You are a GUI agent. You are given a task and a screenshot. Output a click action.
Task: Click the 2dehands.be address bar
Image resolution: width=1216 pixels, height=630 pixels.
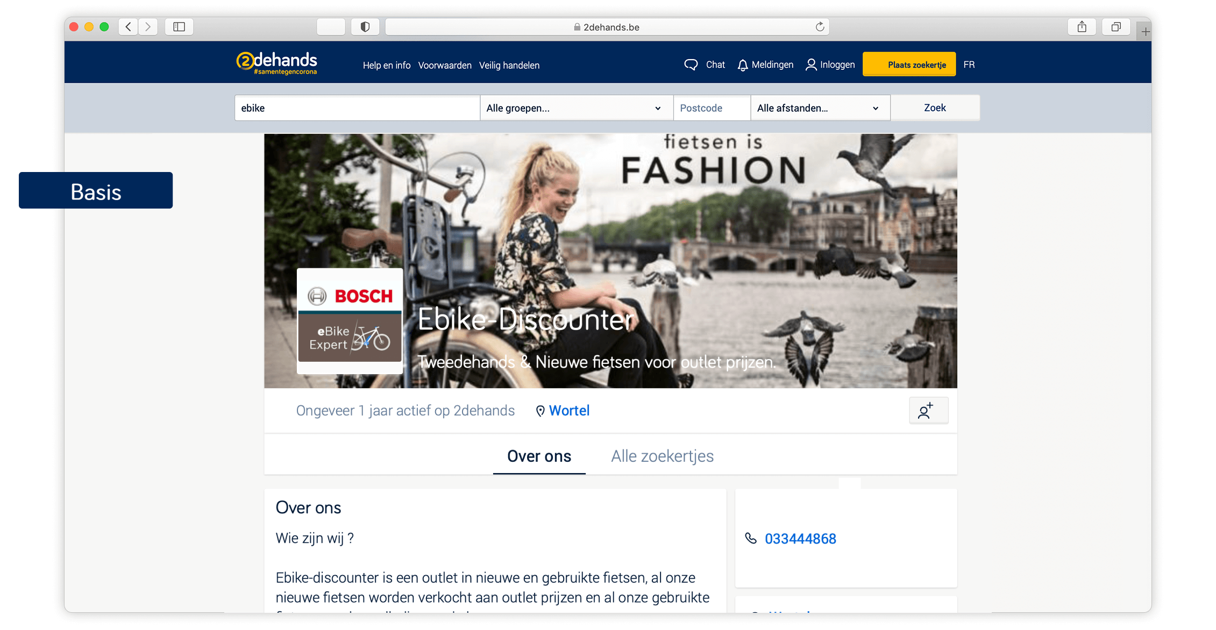[x=607, y=27]
